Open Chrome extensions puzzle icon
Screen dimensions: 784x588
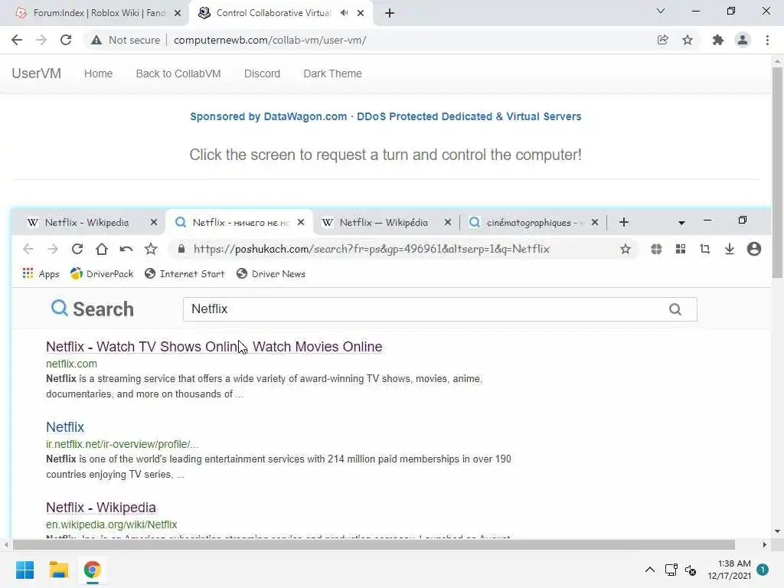tap(718, 40)
